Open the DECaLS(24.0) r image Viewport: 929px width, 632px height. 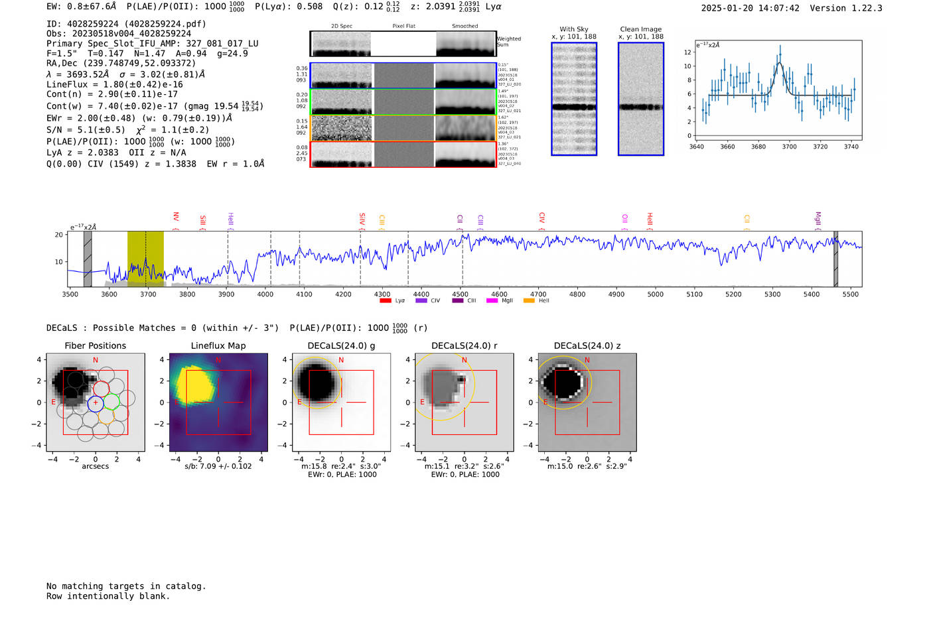click(x=464, y=402)
